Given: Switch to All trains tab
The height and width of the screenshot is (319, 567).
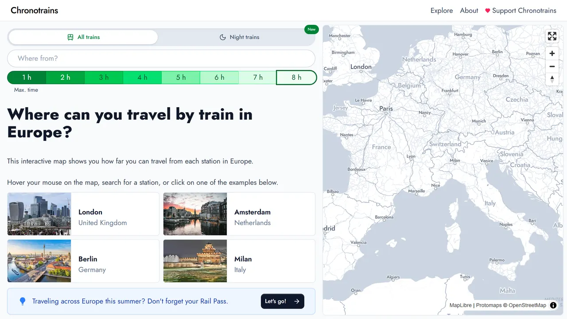Looking at the screenshot, I should coord(83,37).
